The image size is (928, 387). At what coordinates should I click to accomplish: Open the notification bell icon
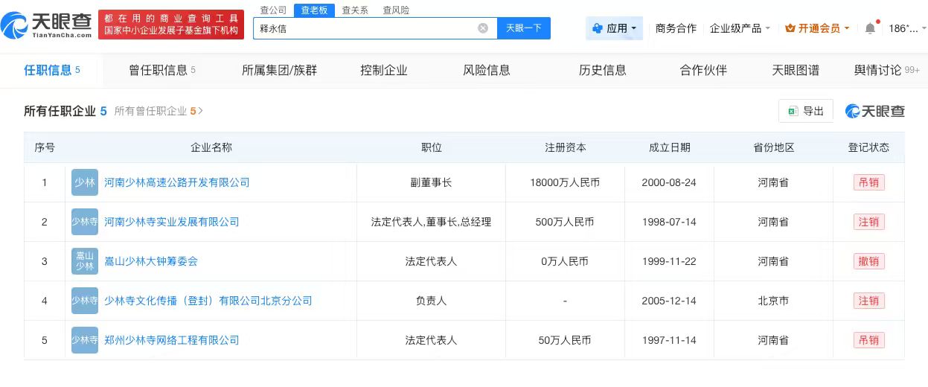click(x=870, y=28)
